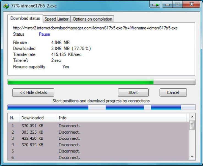Select connection row 2 with 303.225 KB
The width and height of the screenshot is (203, 166).
pos(98,132)
